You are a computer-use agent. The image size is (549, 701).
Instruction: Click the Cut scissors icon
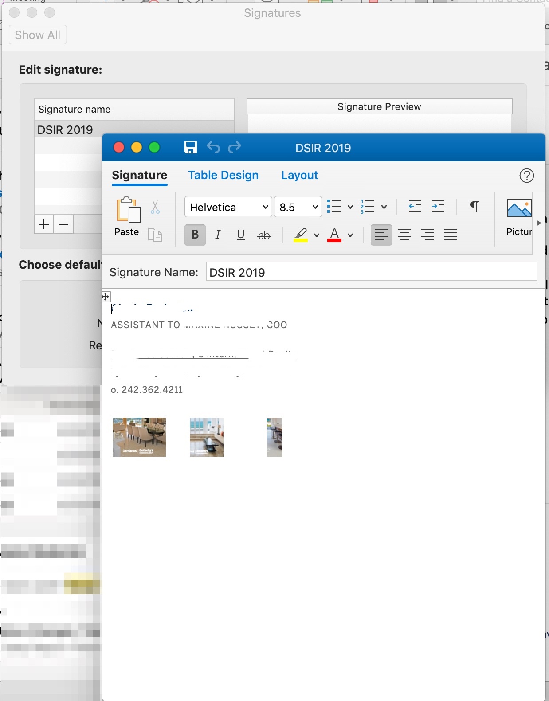[x=155, y=207]
